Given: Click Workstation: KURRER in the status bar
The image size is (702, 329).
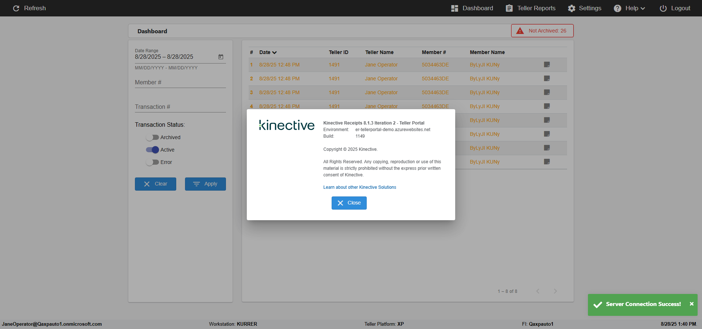Looking at the screenshot, I should pos(233,324).
